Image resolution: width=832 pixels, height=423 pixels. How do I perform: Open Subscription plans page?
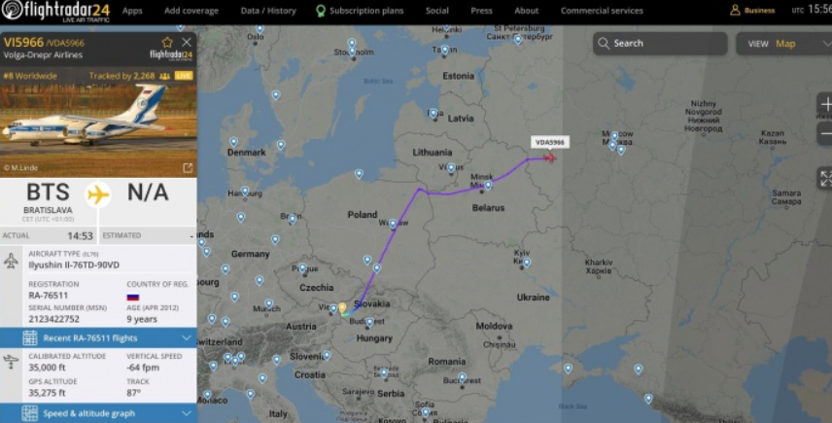[x=360, y=11]
